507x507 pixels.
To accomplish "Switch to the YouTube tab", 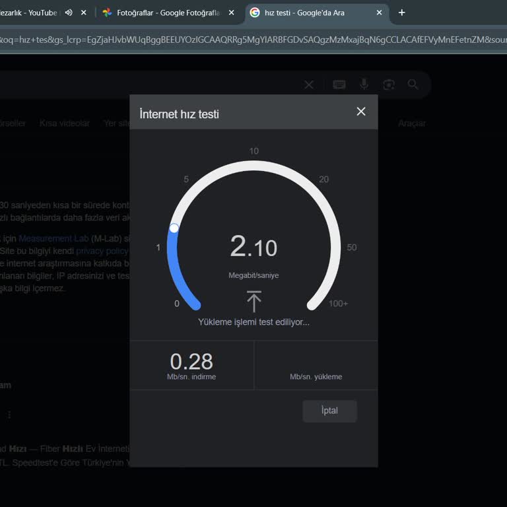I will tap(28, 13).
